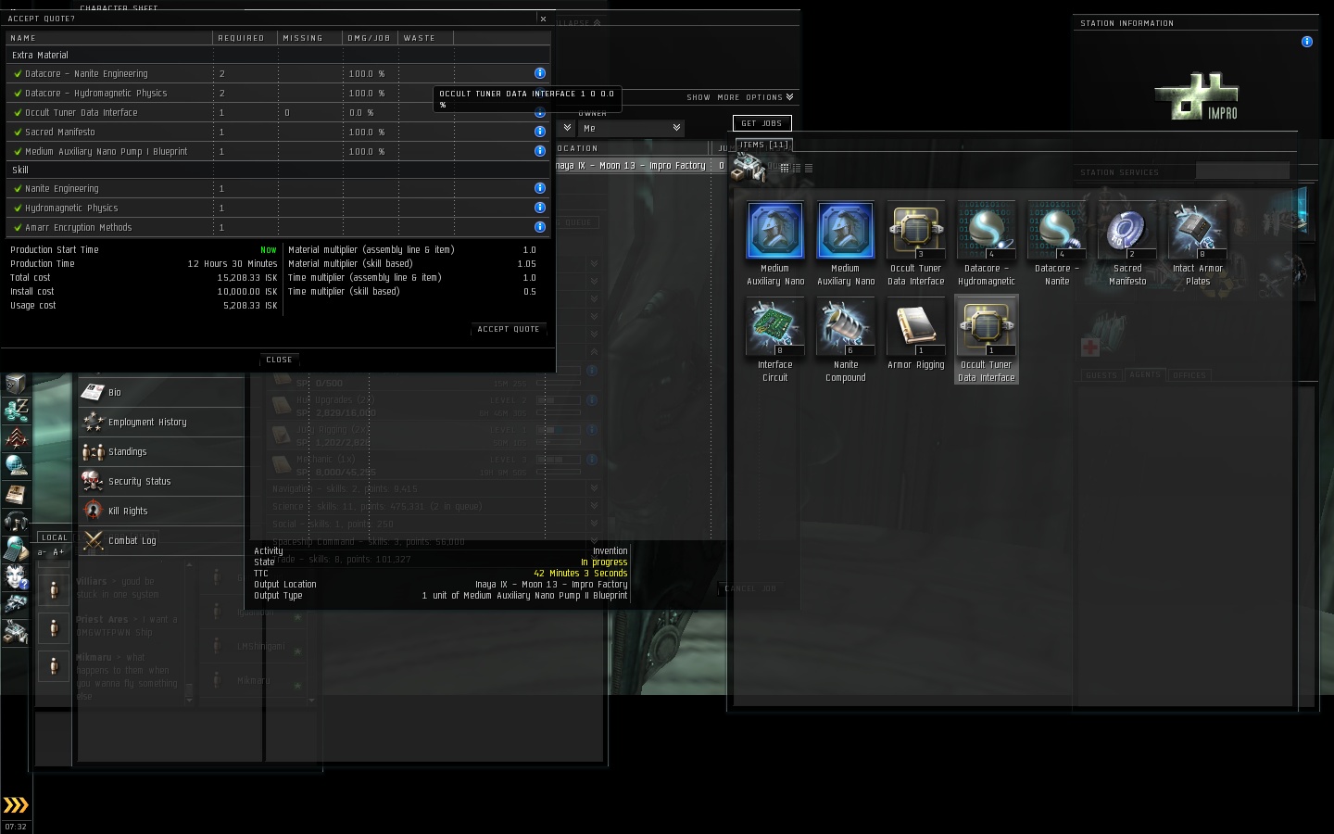The image size is (1334, 834).
Task: Click the Close button below the quote
Action: pos(279,360)
